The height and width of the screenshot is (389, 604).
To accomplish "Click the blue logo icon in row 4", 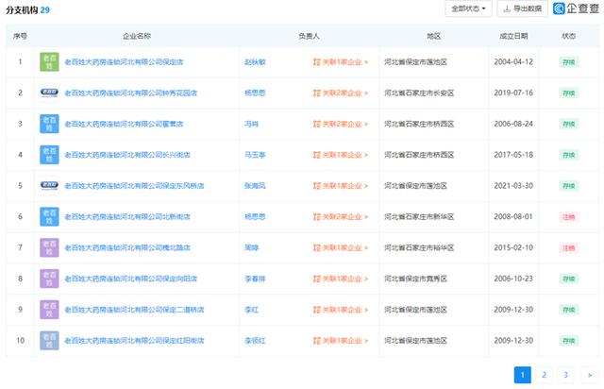I will (x=49, y=155).
